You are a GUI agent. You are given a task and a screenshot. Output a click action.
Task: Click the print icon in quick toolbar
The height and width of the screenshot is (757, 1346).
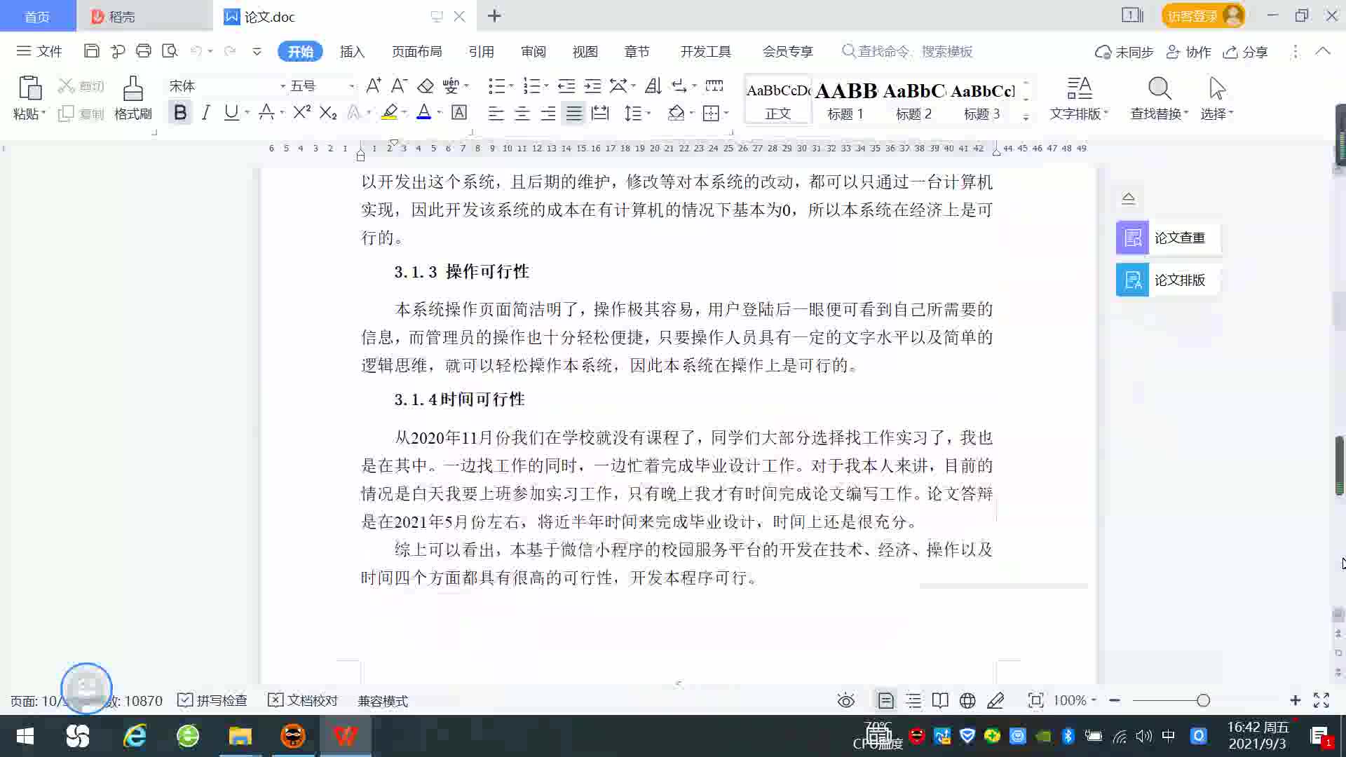click(144, 51)
